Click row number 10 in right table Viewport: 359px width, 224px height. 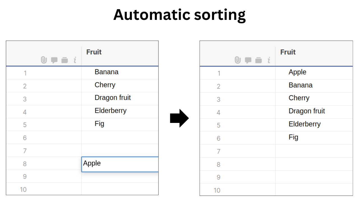click(x=217, y=190)
